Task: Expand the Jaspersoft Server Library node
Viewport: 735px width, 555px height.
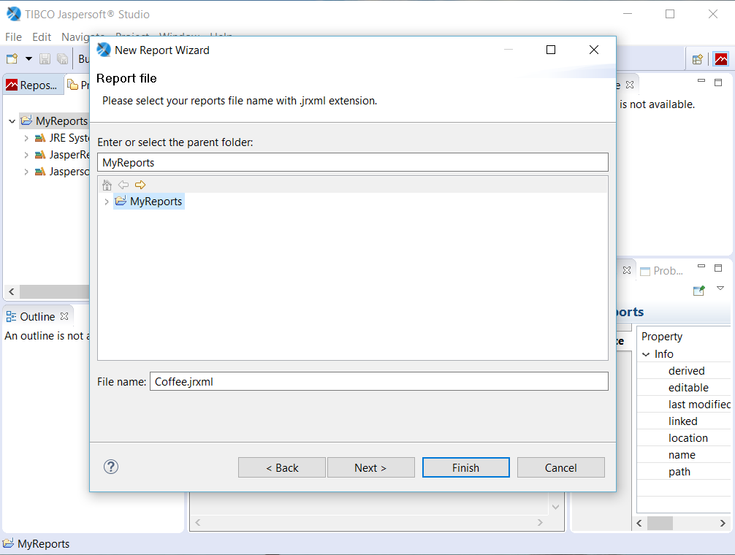Action: click(x=26, y=172)
